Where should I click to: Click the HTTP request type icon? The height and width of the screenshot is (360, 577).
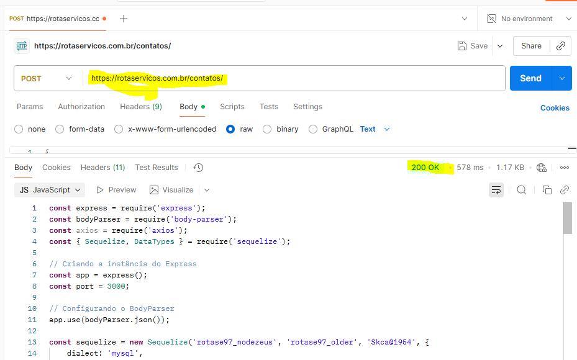[x=22, y=46]
